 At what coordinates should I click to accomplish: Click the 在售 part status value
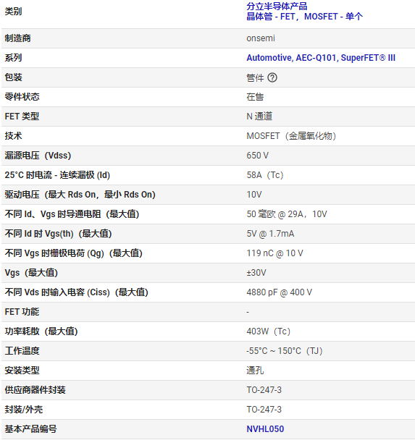pos(255,97)
